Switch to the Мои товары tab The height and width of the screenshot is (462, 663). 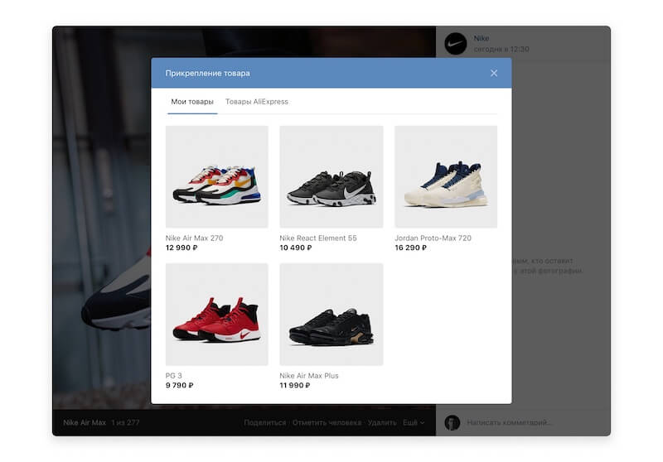(x=192, y=102)
